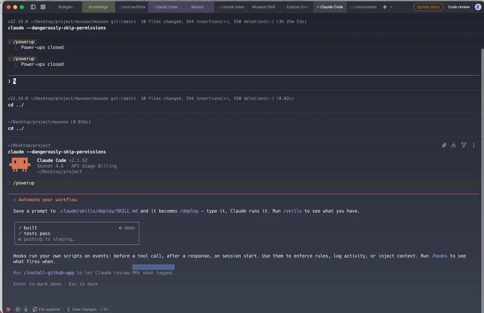Switch to the Muson tab
Screen dimensions: 484x313
(x=198, y=7)
